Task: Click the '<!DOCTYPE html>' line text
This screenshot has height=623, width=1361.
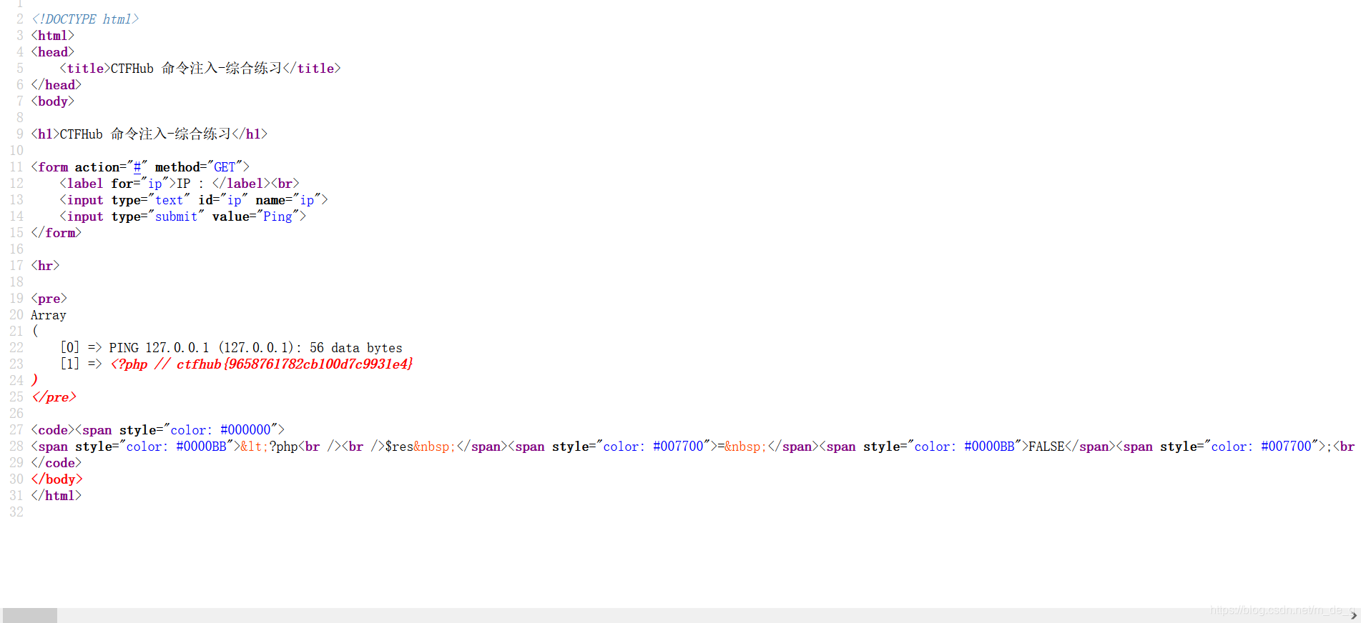Action: pos(85,19)
